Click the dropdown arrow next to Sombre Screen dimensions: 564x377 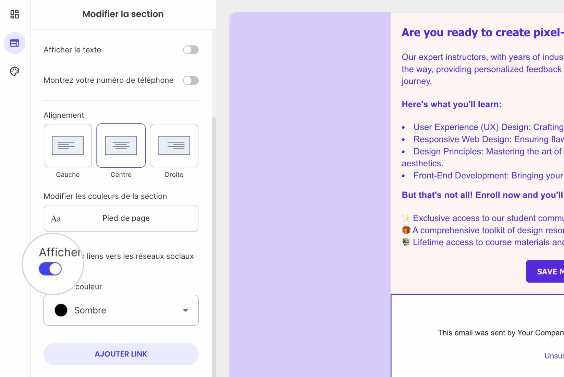pyautogui.click(x=185, y=310)
